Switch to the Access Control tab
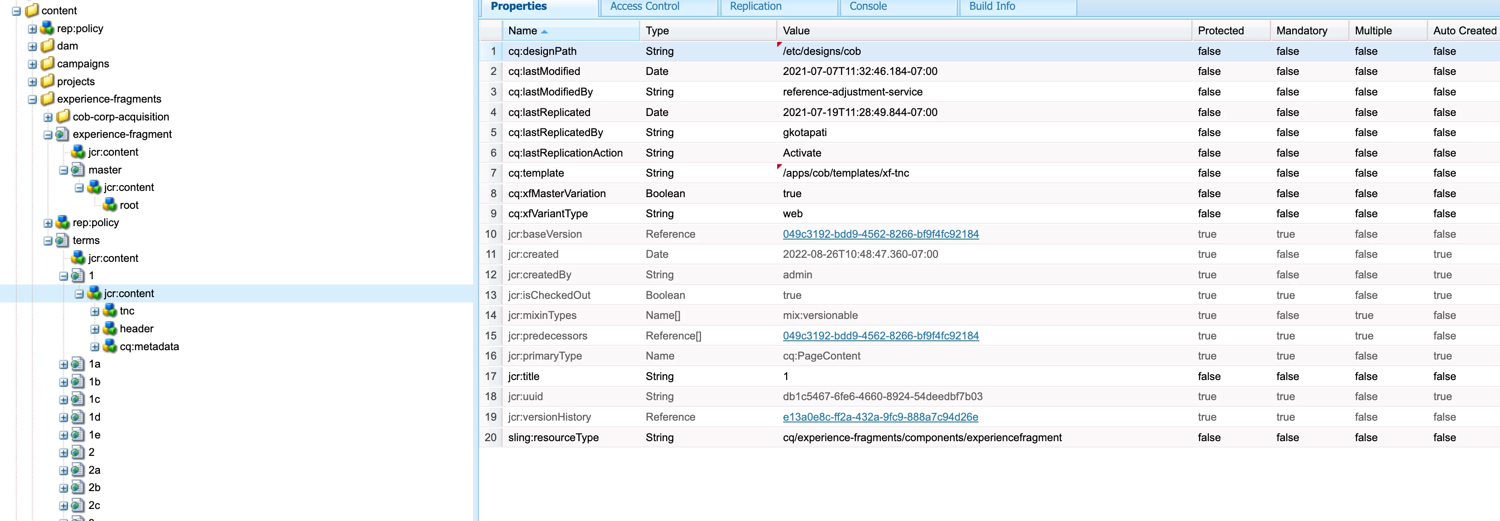Image resolution: width=1500 pixels, height=521 pixels. tap(645, 6)
